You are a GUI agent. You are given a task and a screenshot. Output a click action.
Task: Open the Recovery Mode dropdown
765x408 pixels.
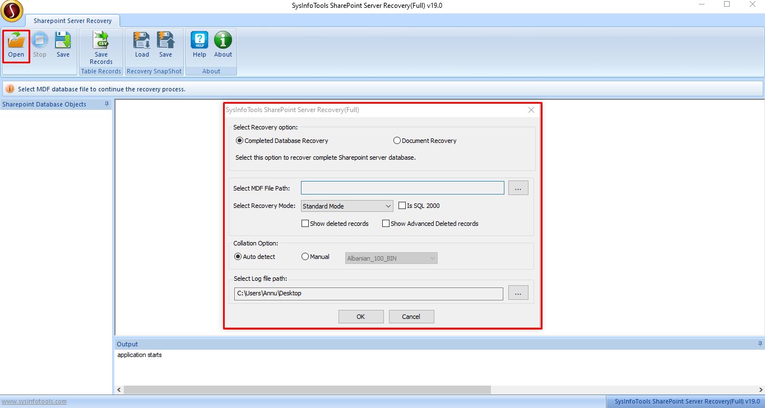[x=347, y=206]
